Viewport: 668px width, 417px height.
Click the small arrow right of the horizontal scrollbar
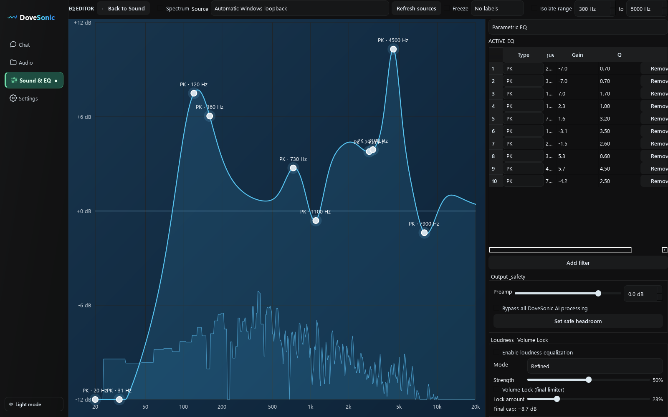(x=665, y=250)
